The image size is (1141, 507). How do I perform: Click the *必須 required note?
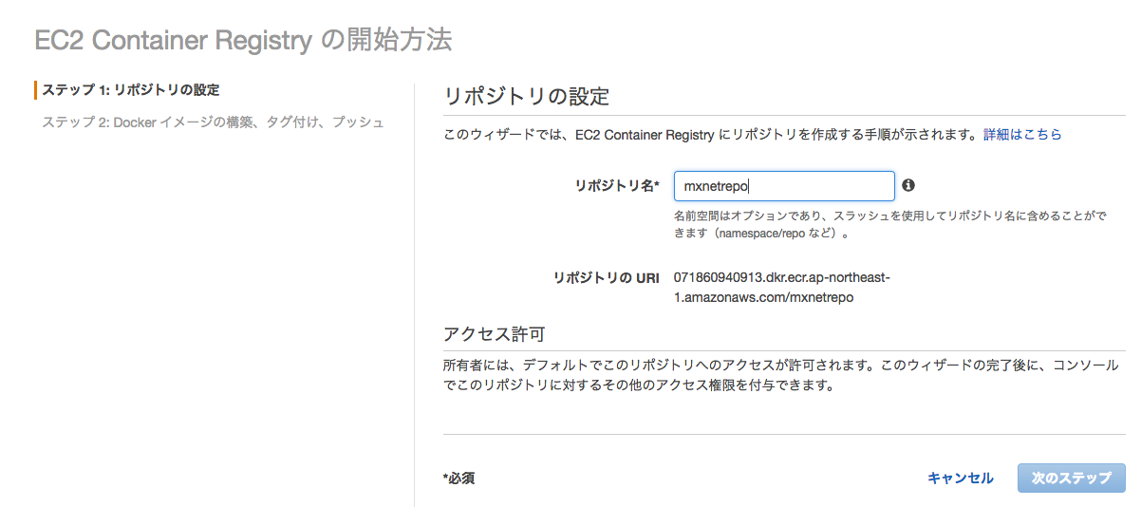point(458,479)
